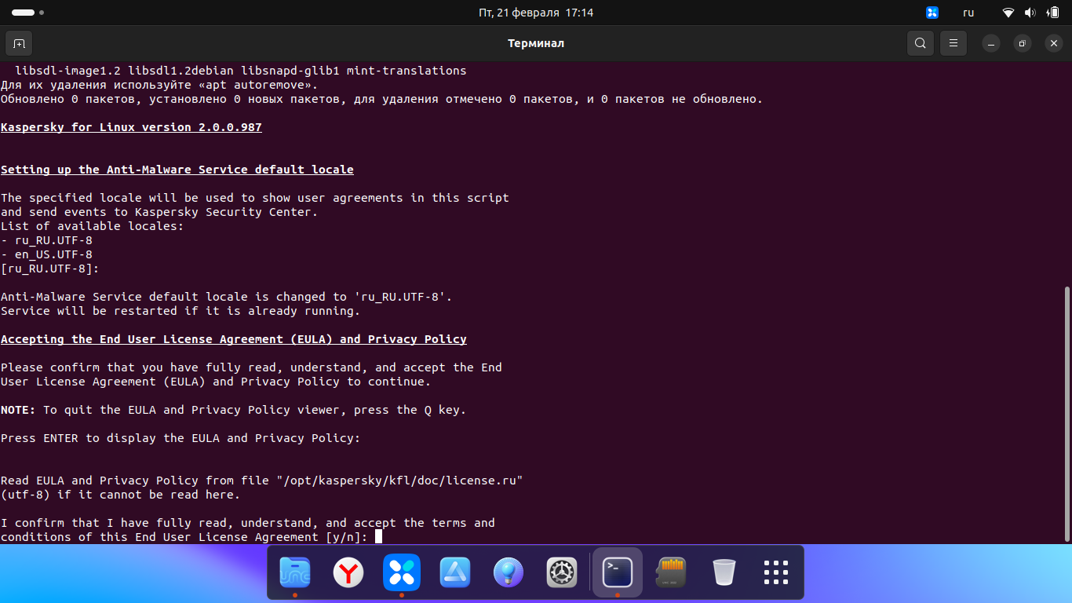Click the terminal vertical scrollbar

(x=1067, y=413)
